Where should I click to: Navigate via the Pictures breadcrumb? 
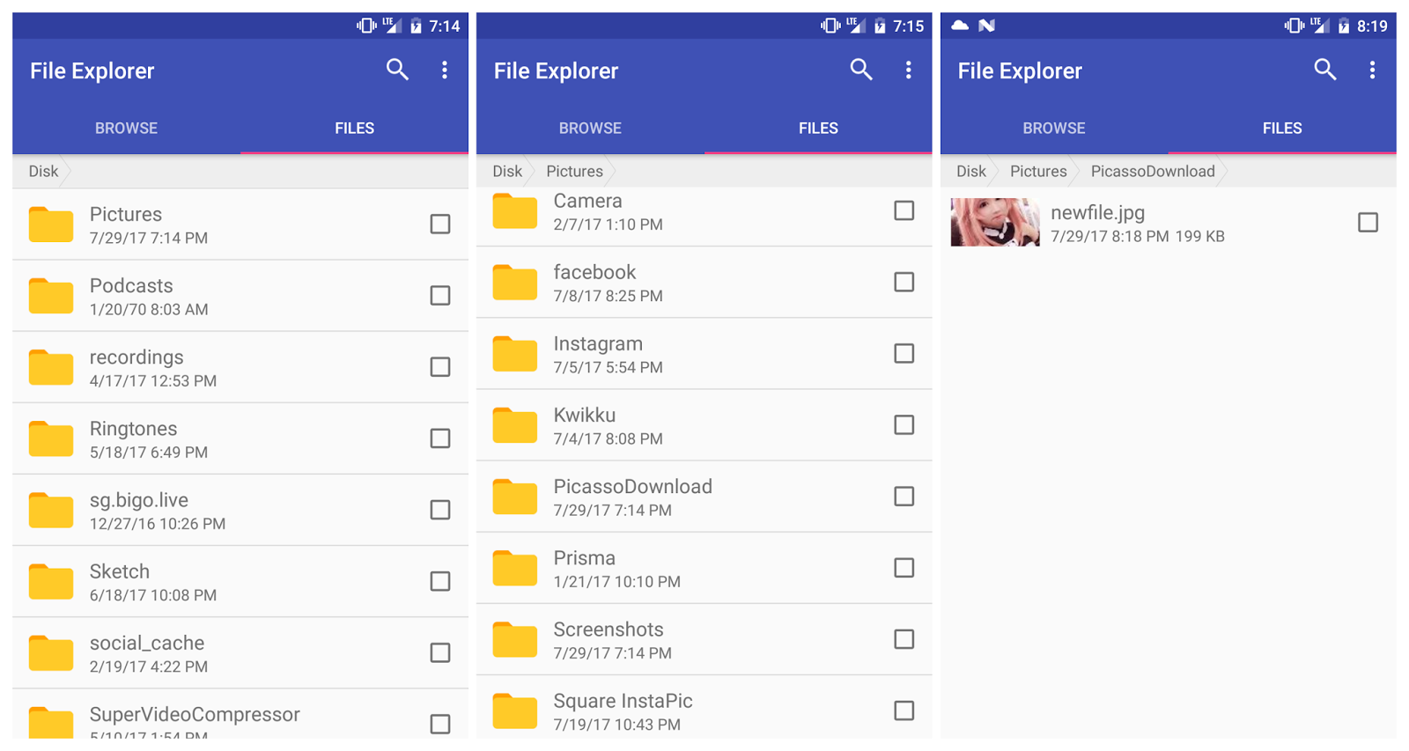pos(574,171)
